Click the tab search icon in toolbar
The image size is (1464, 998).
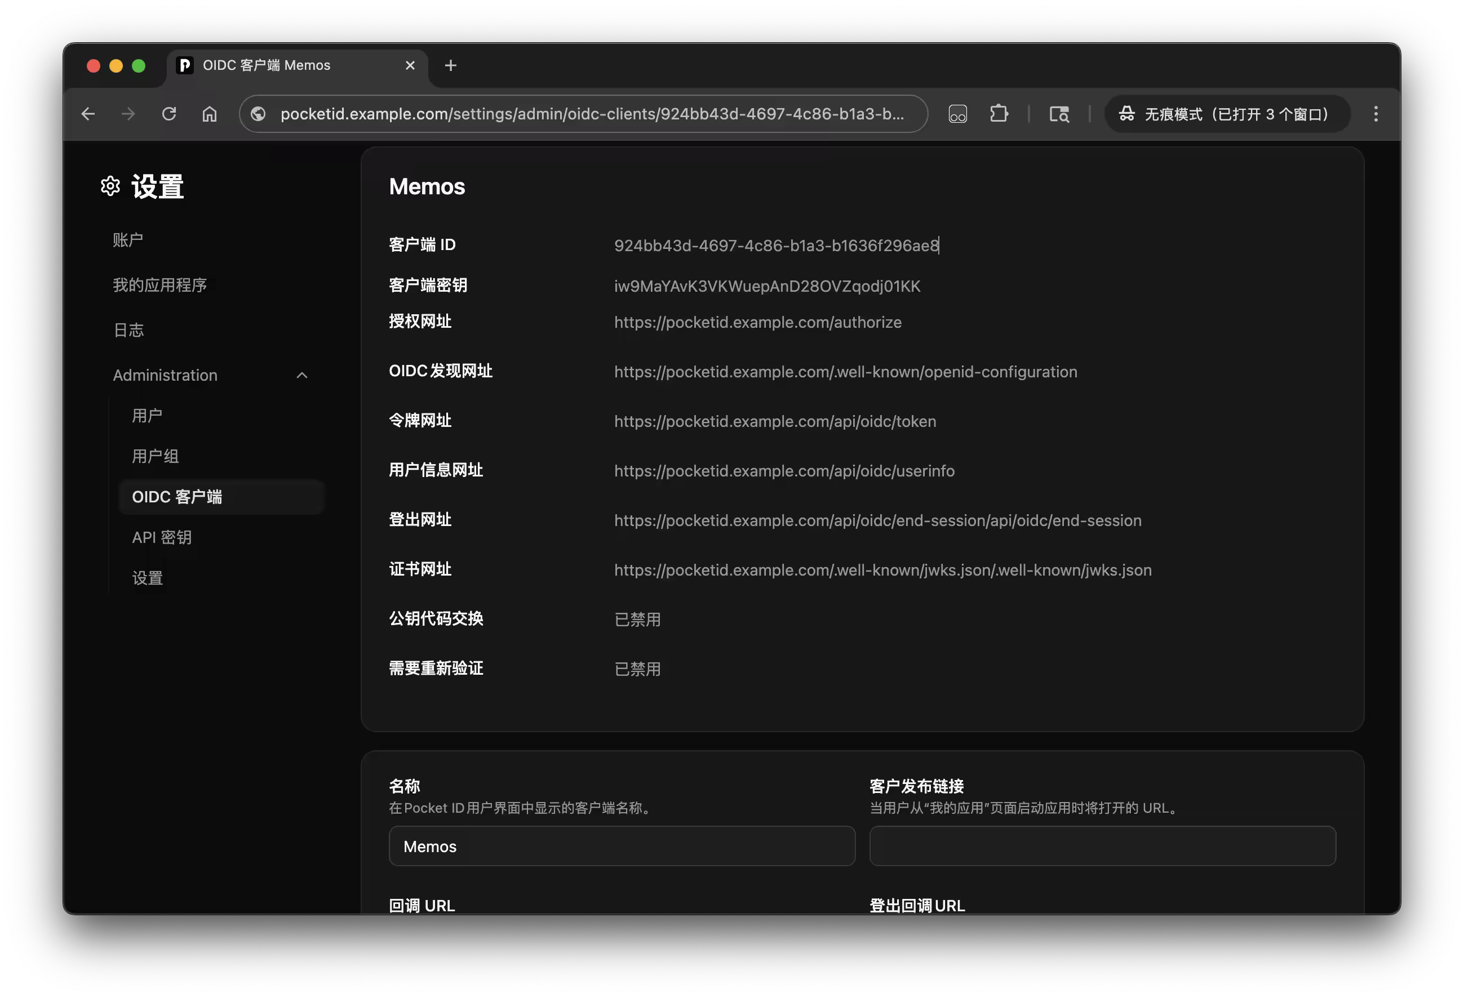pos(1059,114)
